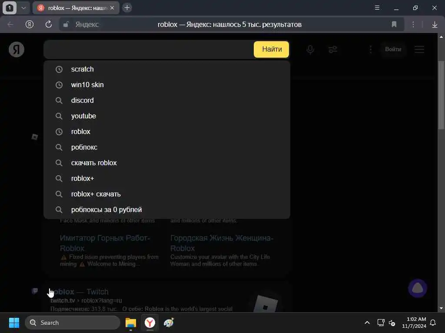Viewport: 445px width, 333px height.
Task: Click Yandex Browser taskbar icon
Action: [150, 323]
